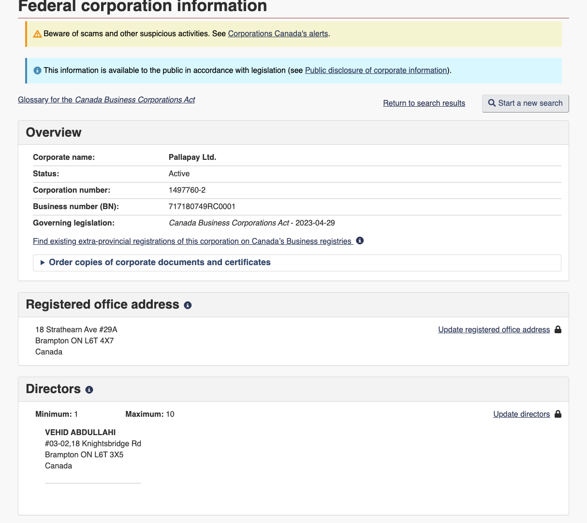Click info icon beside extra-provincial registrations link
The height and width of the screenshot is (523, 587).
(360, 240)
